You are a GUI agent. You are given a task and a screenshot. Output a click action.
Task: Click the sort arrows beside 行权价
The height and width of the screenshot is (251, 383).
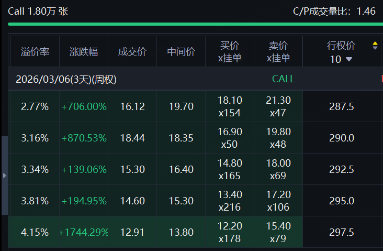[375, 46]
